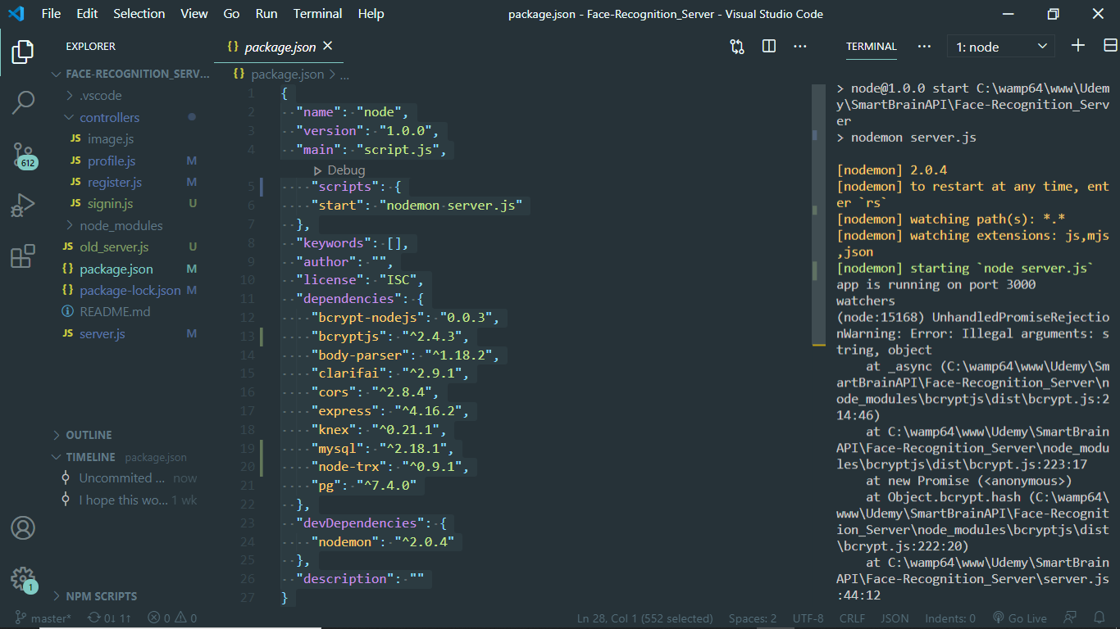Viewport: 1120px width, 629px height.
Task: Split the editor using the split icon
Action: tap(768, 47)
